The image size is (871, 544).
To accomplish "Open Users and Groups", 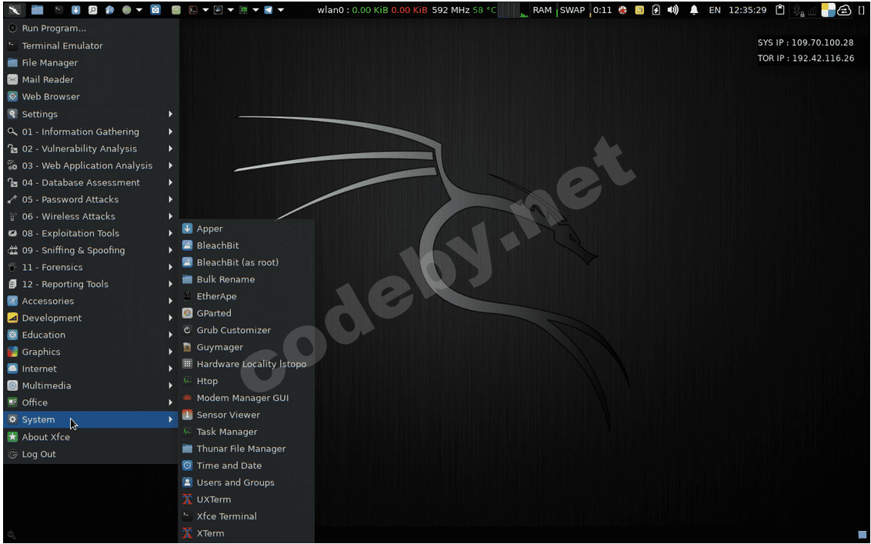I will 235,482.
